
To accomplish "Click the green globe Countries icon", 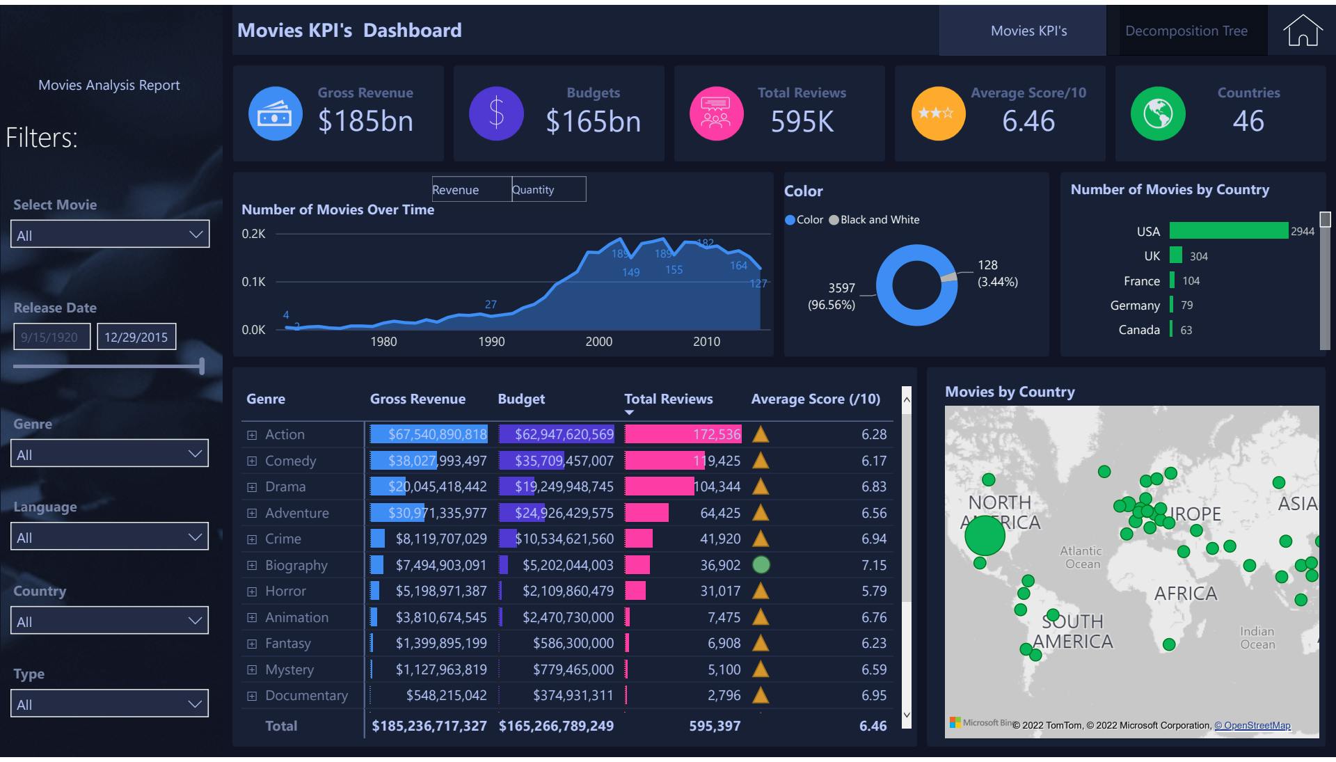I will click(x=1158, y=113).
